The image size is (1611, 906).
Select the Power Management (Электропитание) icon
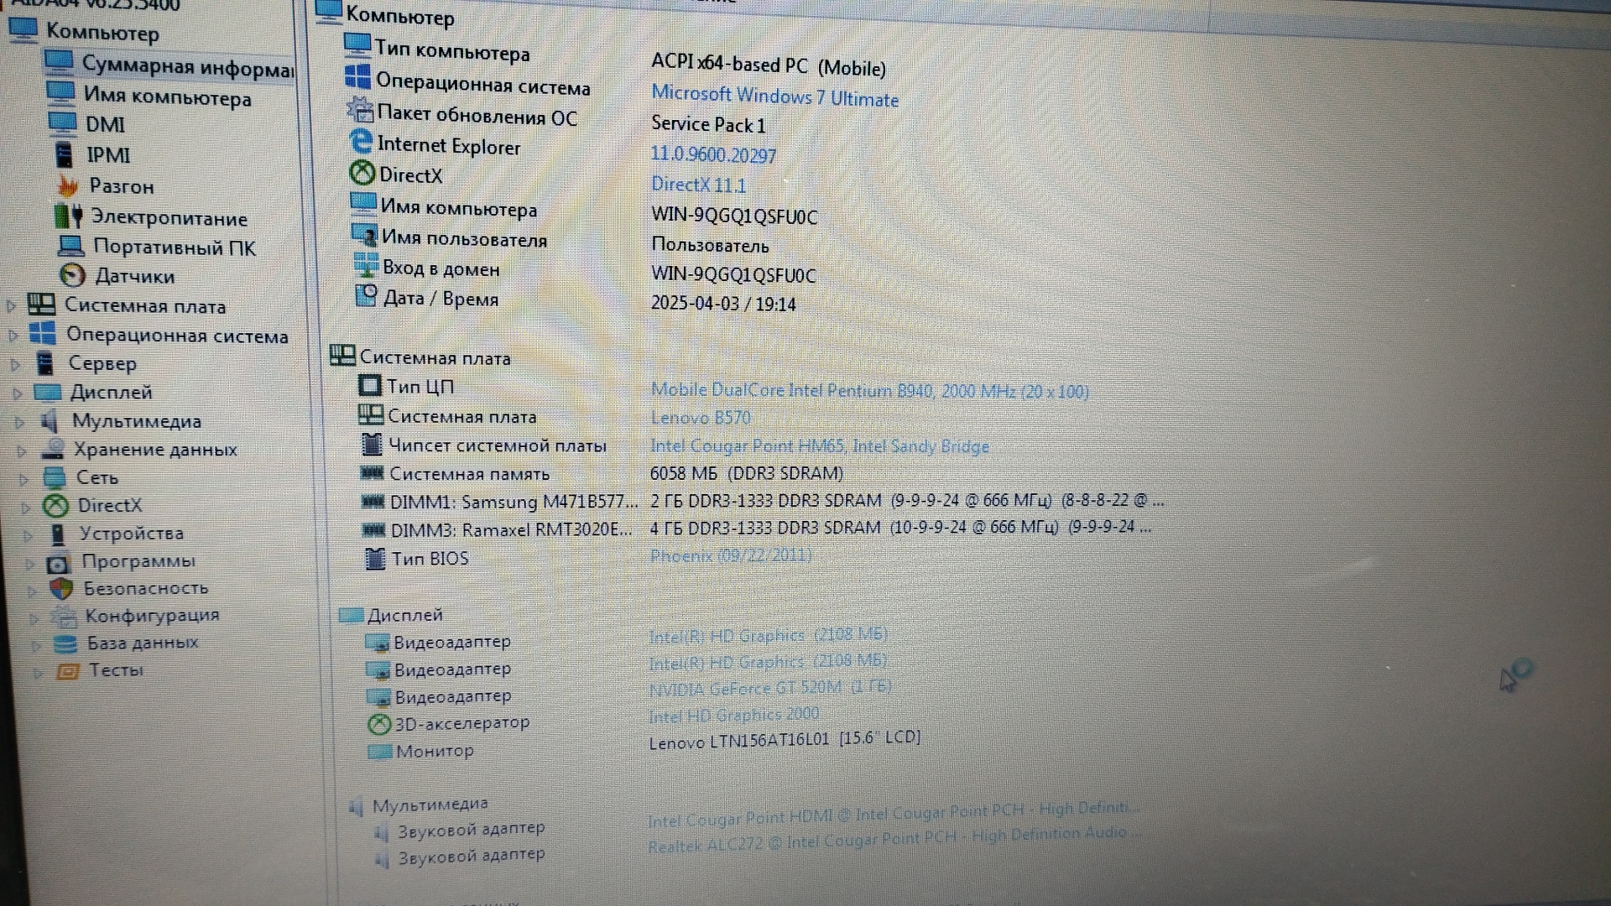pos(68,216)
